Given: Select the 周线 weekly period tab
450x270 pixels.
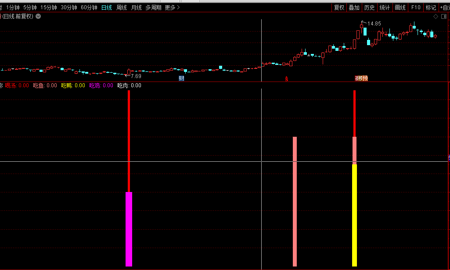Looking at the screenshot, I should 121,7.
